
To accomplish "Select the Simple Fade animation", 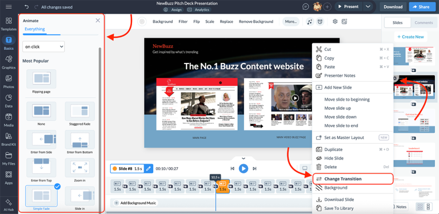I will coord(41,198).
